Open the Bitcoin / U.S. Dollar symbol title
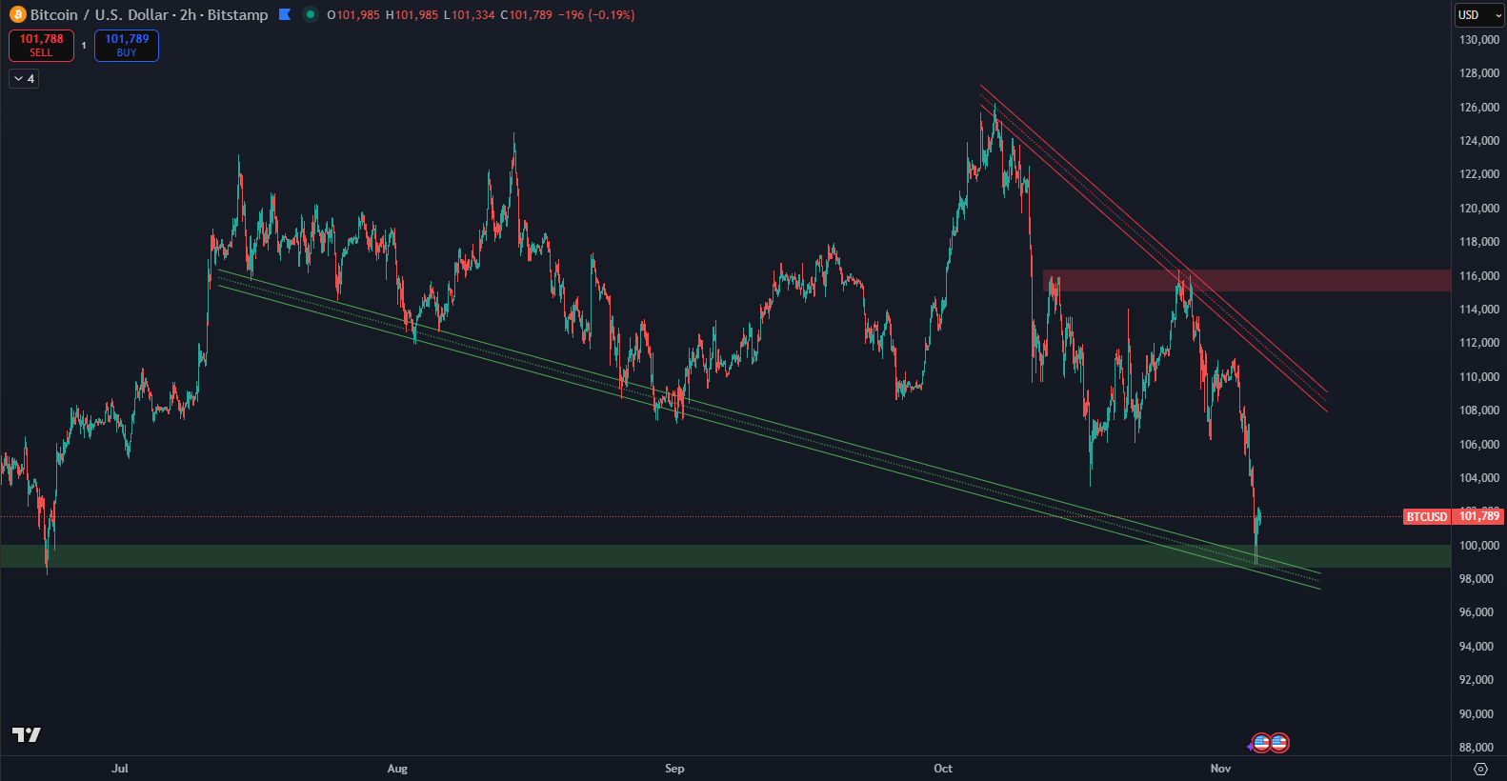Screen dimensions: 1507x781 click(99, 15)
